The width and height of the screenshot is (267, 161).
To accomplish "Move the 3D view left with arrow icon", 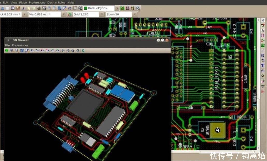I will pyautogui.click(x=63, y=51).
